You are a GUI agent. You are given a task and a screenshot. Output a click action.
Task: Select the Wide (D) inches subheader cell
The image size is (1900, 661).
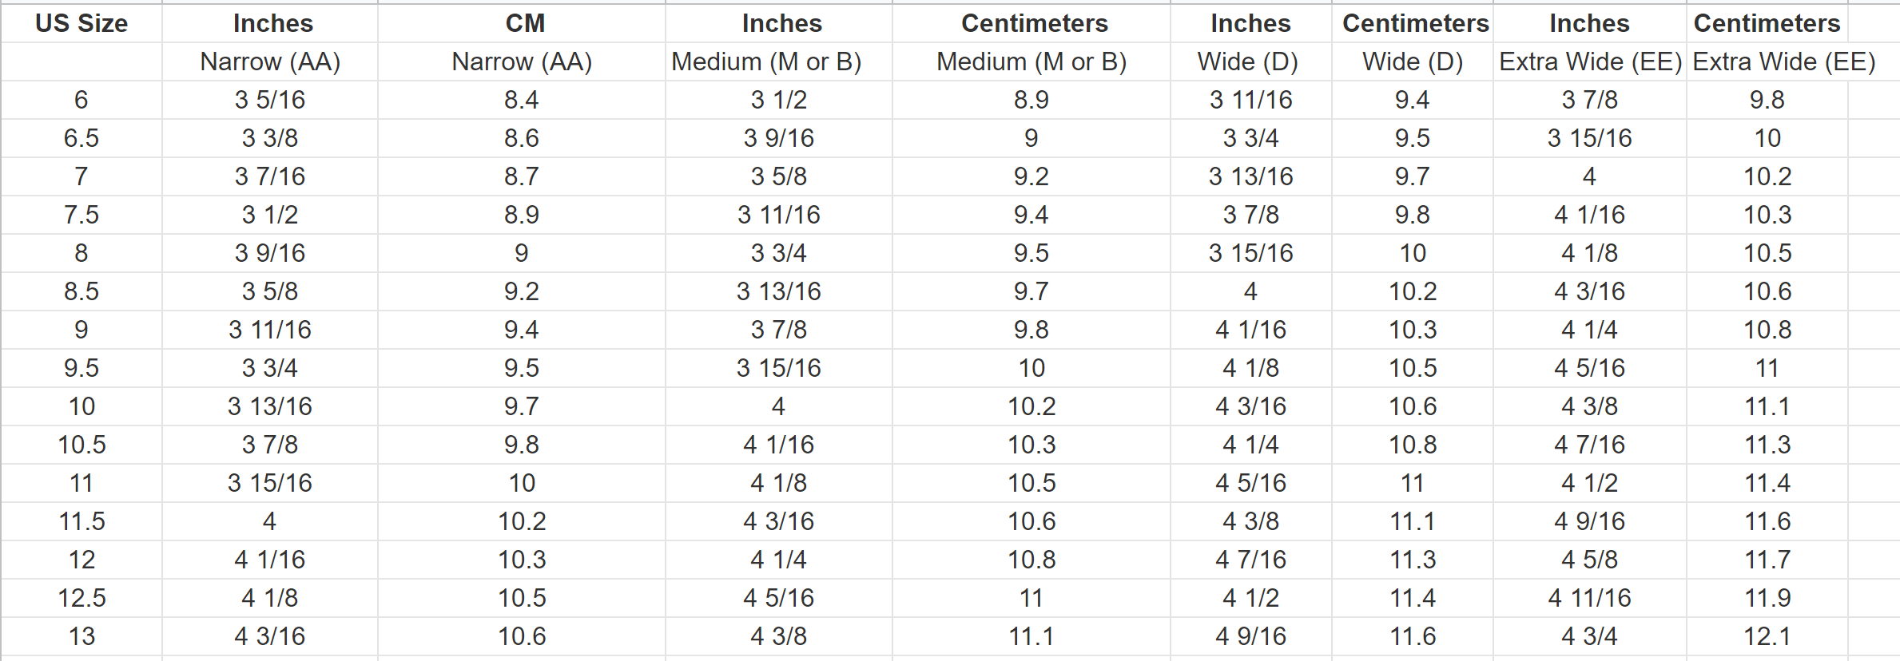tap(1251, 61)
